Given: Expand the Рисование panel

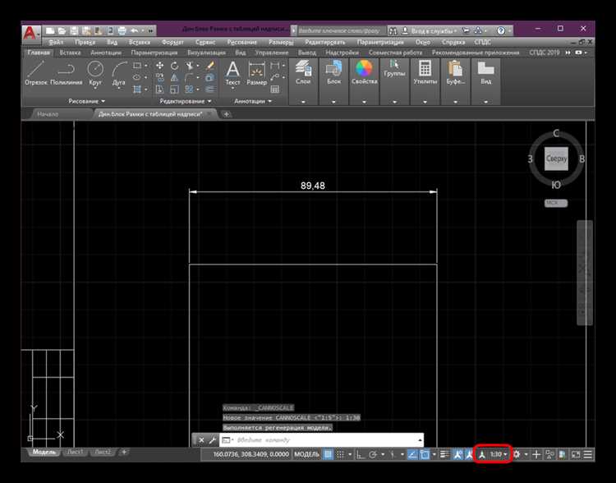Looking at the screenshot, I should (x=87, y=101).
